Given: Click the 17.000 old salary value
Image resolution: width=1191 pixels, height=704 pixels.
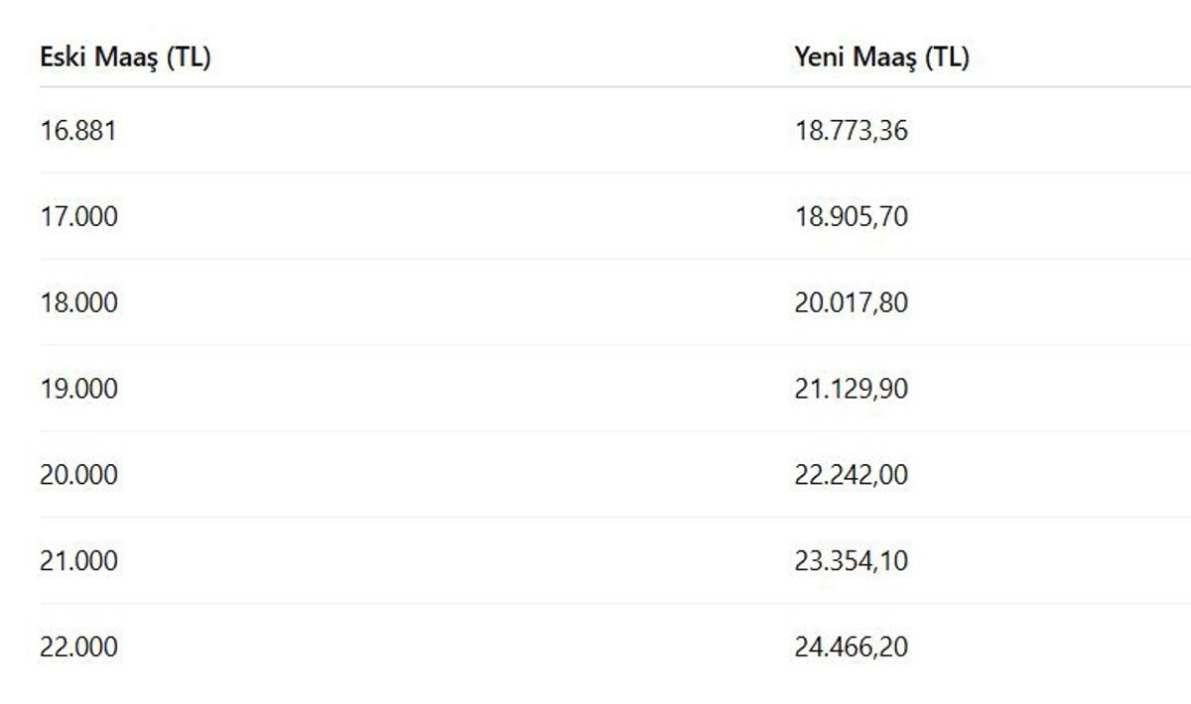Looking at the screenshot, I should [x=78, y=216].
